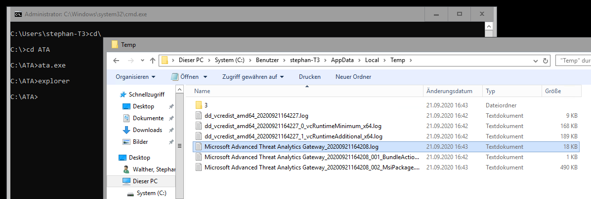Open Downloads in navigation pane
Viewport: 591px width, 199px height.
(x=147, y=130)
